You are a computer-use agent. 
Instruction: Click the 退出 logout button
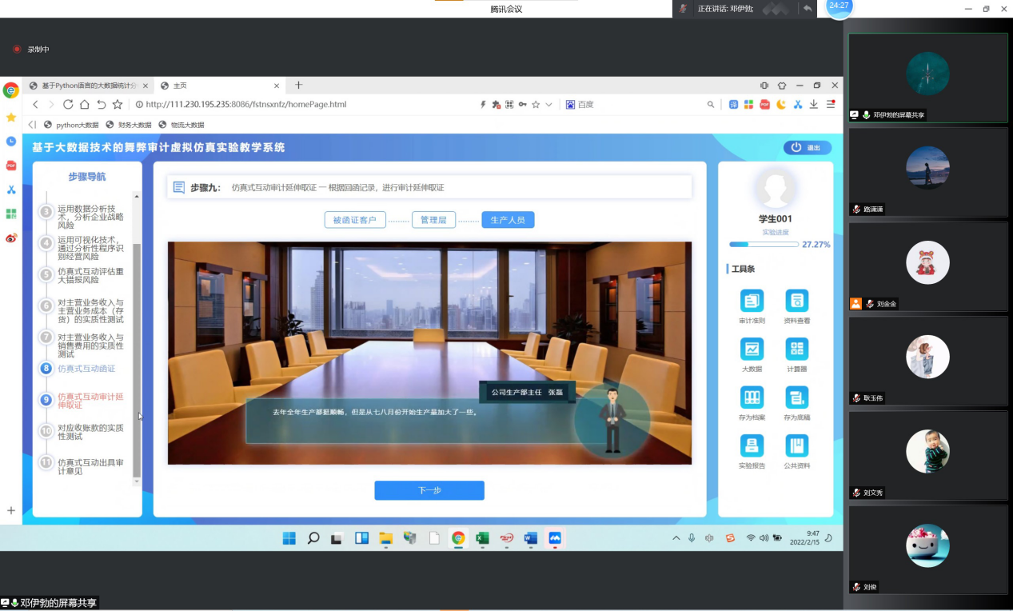pyautogui.click(x=808, y=148)
